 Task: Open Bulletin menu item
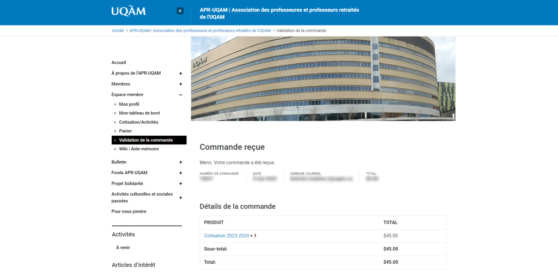(x=119, y=162)
